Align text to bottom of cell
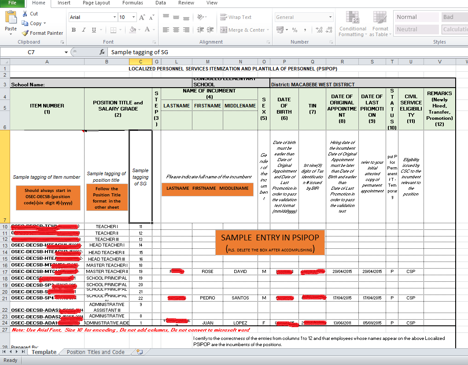 [186, 17]
